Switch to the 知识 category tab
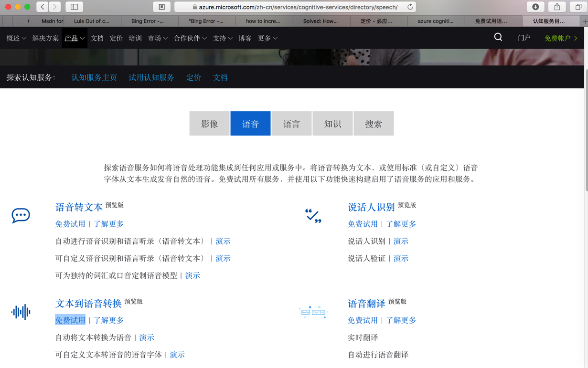588x368 pixels. point(332,124)
